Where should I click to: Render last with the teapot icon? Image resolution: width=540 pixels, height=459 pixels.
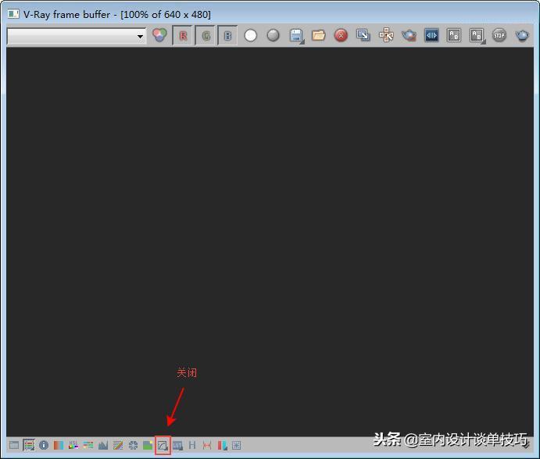tap(522, 35)
